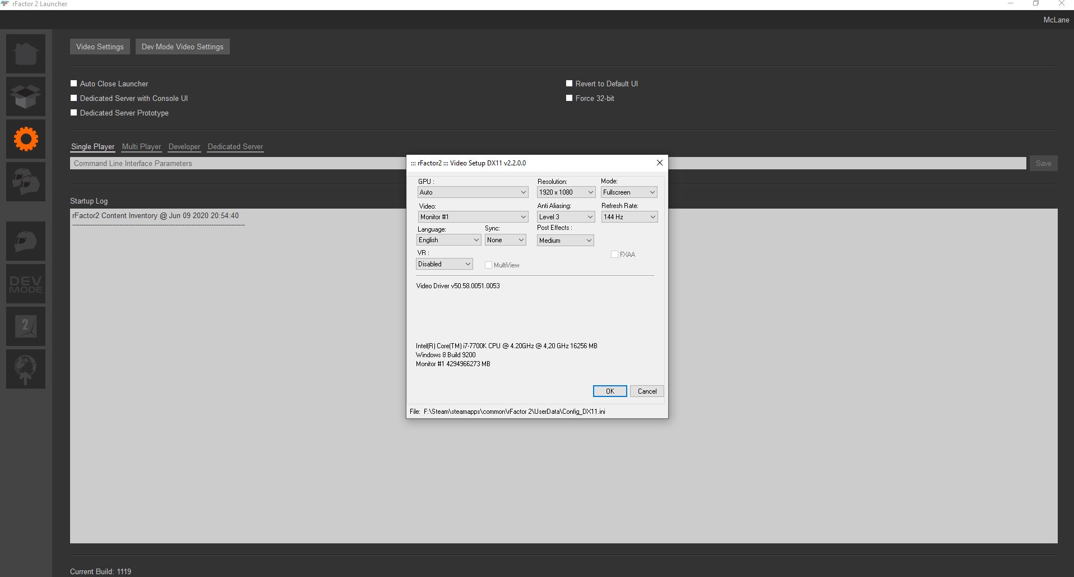Save the command line parameters
Viewport: 1074px width, 577px height.
pyautogui.click(x=1043, y=163)
